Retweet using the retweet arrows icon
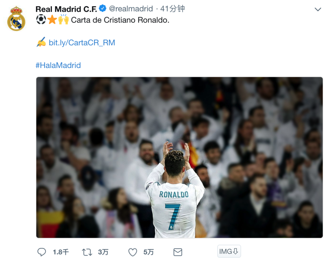 point(87,252)
